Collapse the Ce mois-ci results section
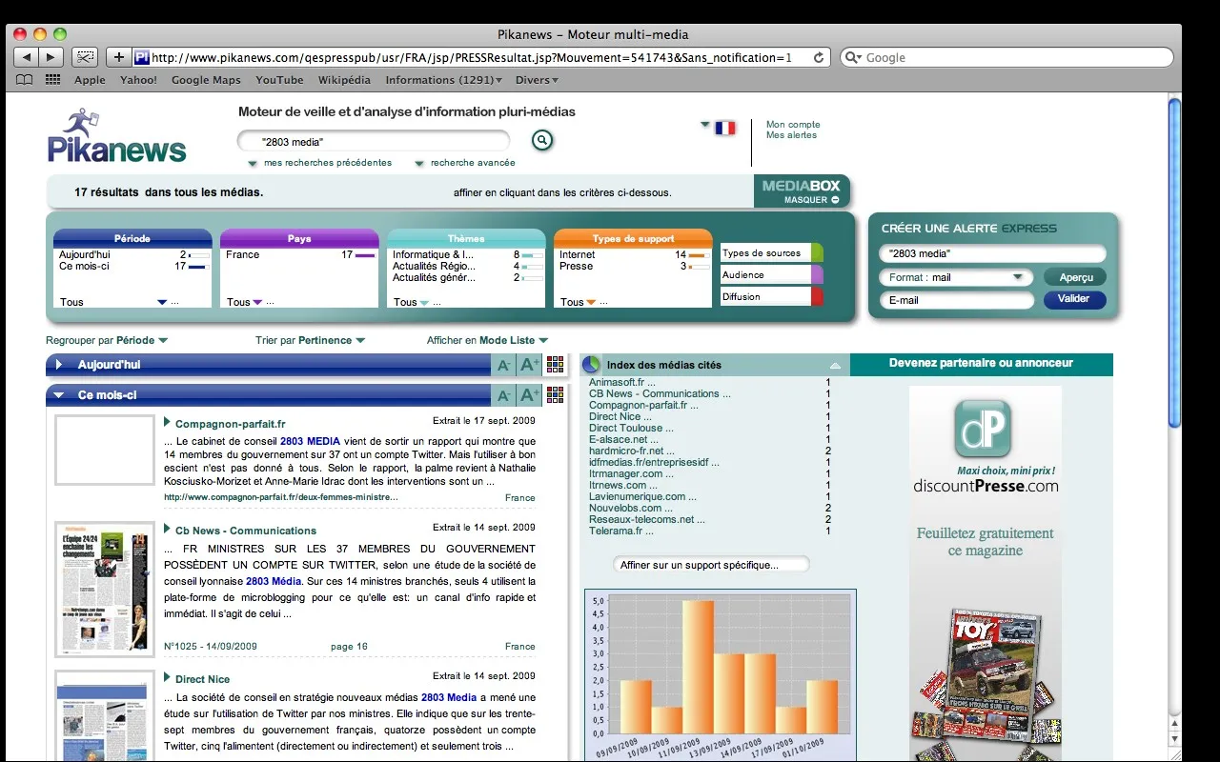The image size is (1220, 762). point(58,394)
